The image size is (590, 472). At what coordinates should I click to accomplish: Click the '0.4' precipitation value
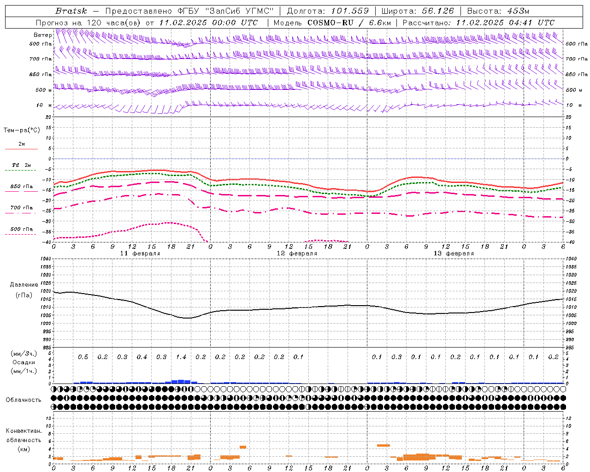(142, 357)
